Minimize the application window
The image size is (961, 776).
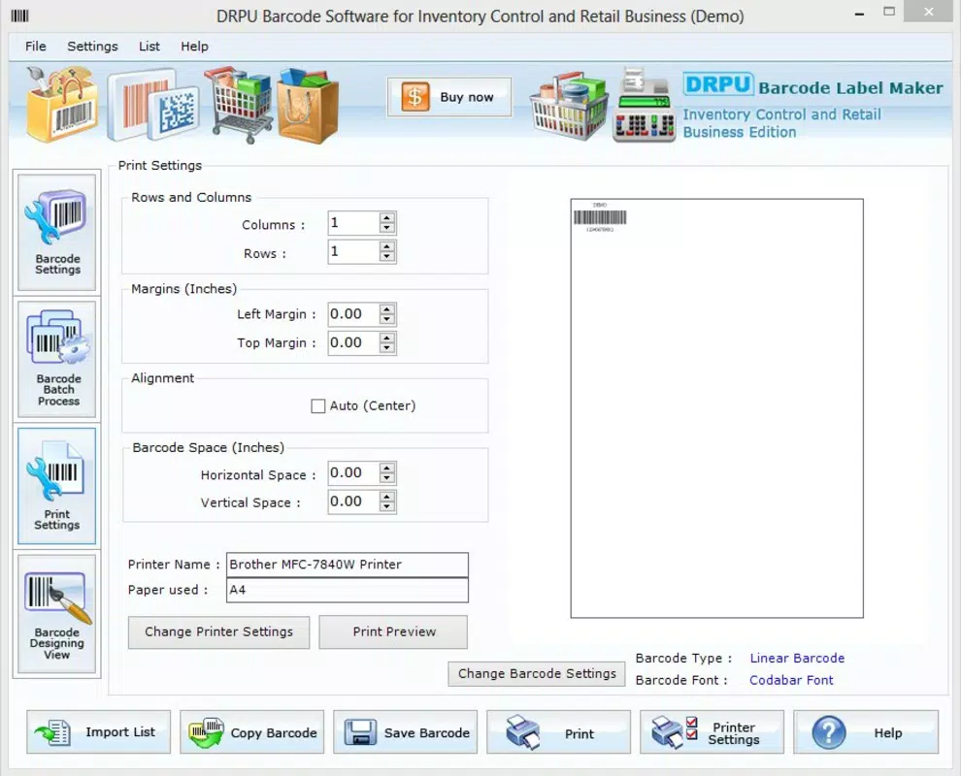pos(859,14)
